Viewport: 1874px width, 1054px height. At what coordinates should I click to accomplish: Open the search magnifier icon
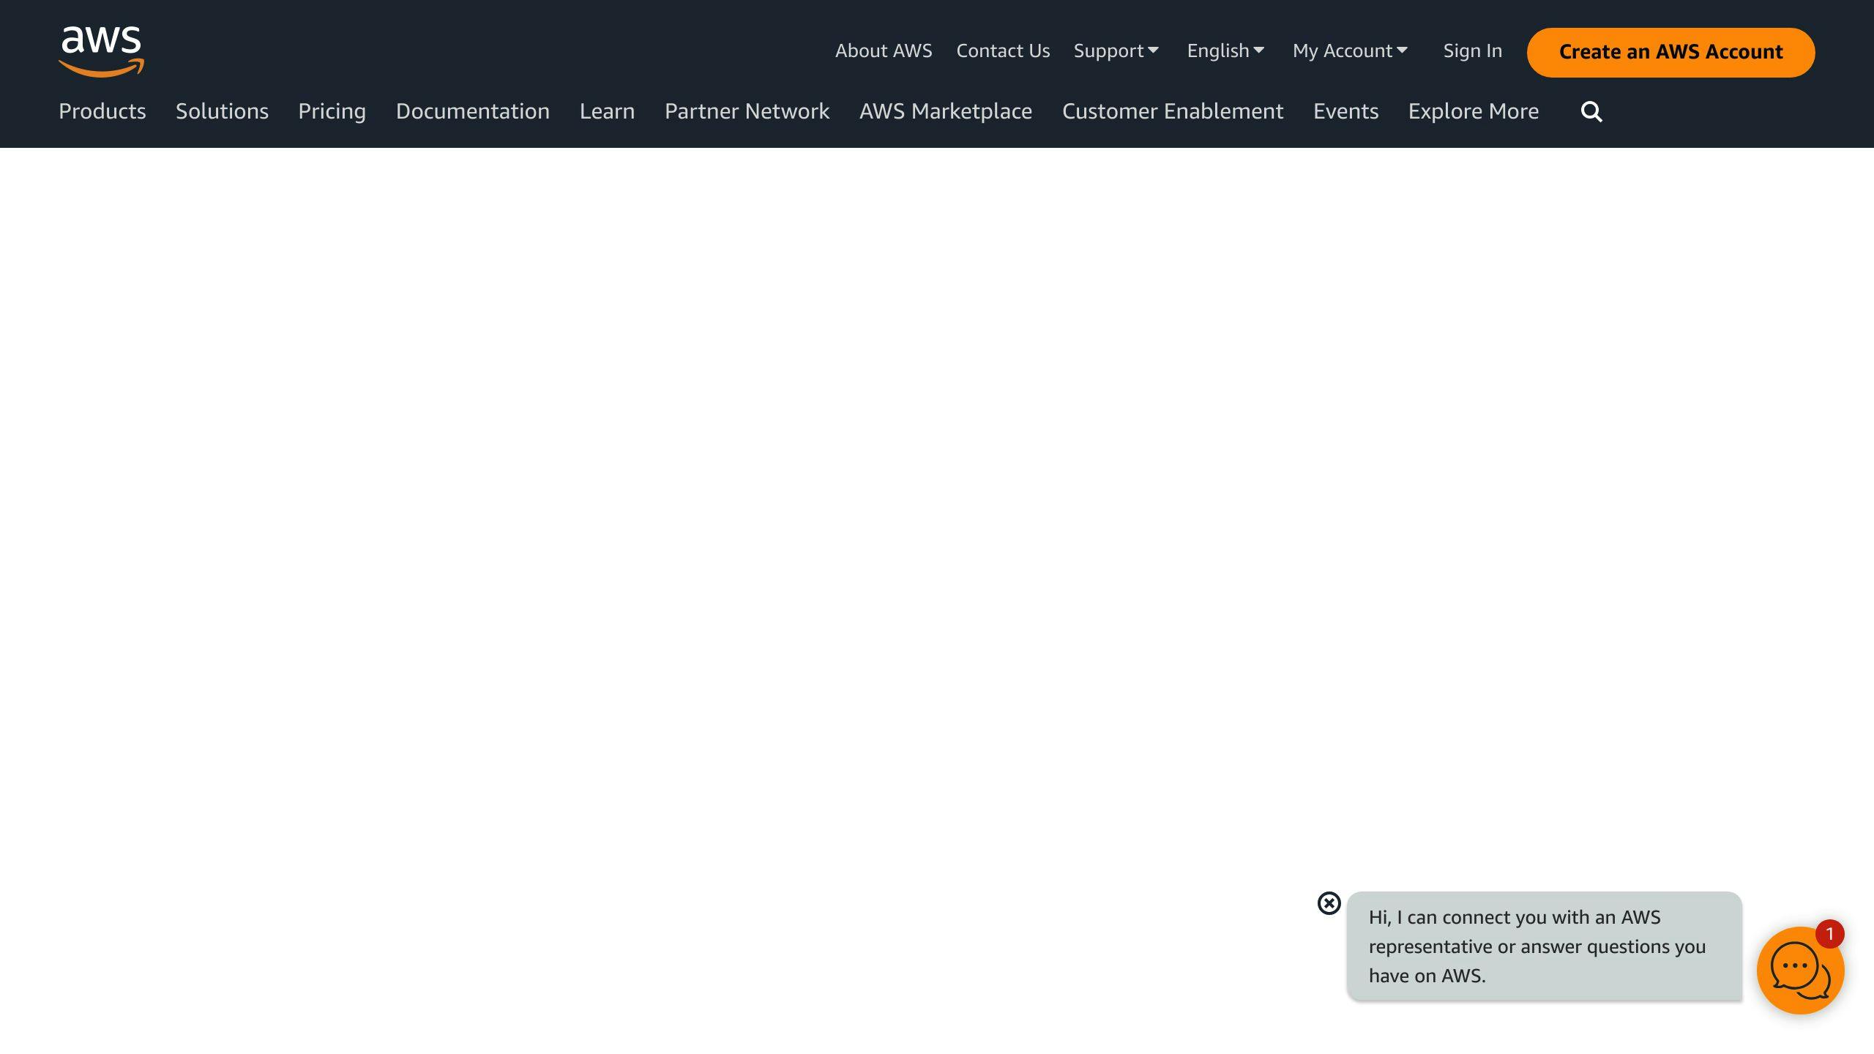click(1591, 112)
